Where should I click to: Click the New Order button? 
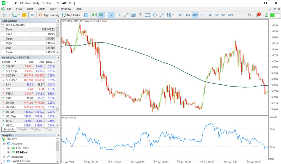(x=71, y=15)
